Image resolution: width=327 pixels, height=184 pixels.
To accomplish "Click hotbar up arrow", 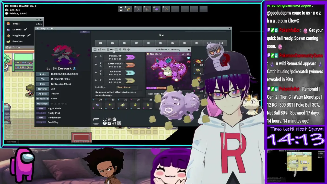I will (121, 7).
